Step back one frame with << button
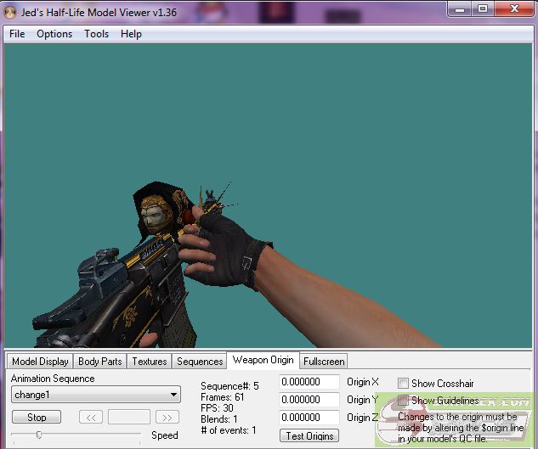 point(91,417)
